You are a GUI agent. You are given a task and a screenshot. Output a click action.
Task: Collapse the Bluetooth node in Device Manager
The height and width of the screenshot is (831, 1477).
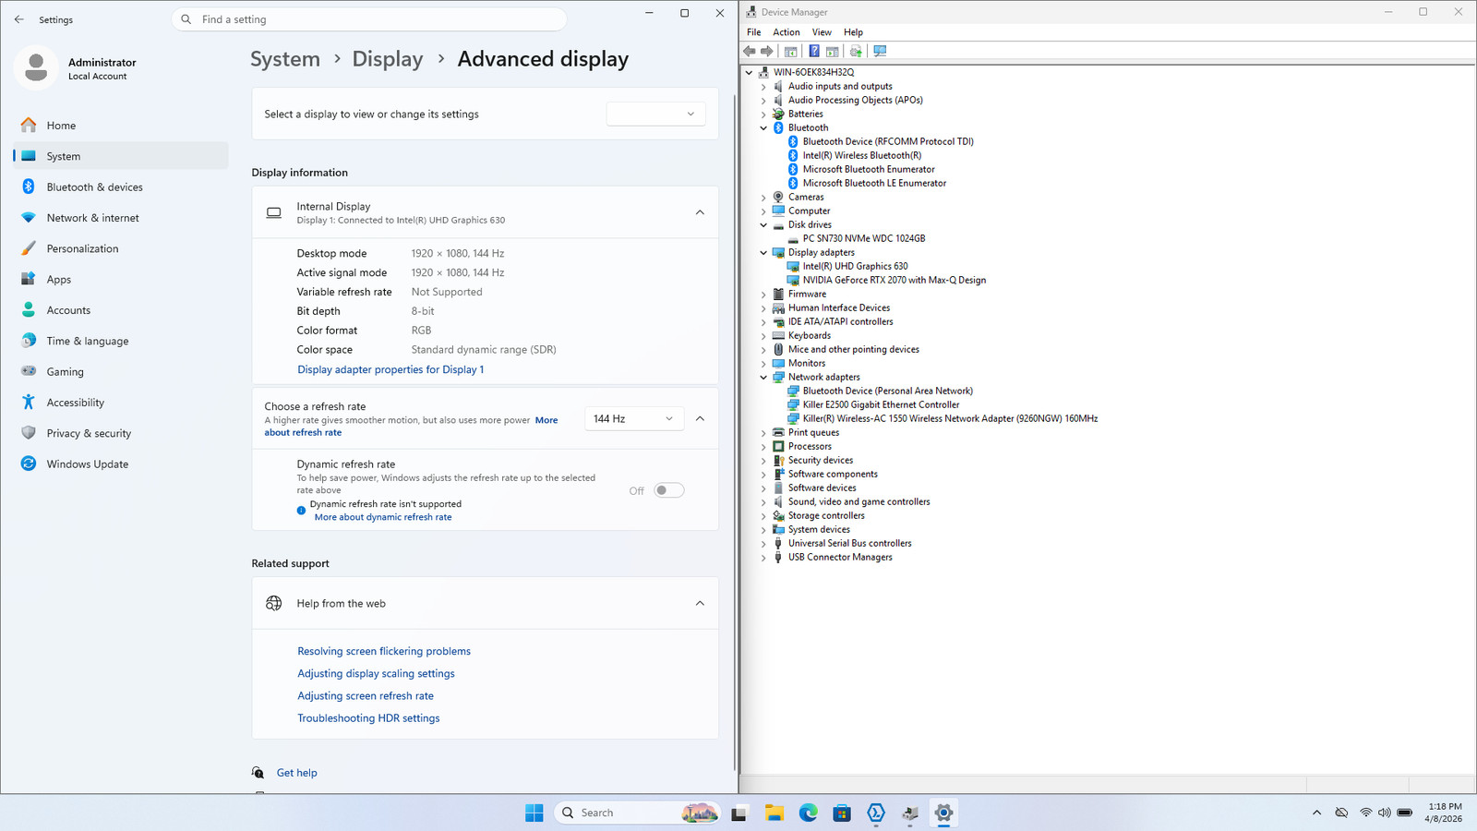point(763,128)
